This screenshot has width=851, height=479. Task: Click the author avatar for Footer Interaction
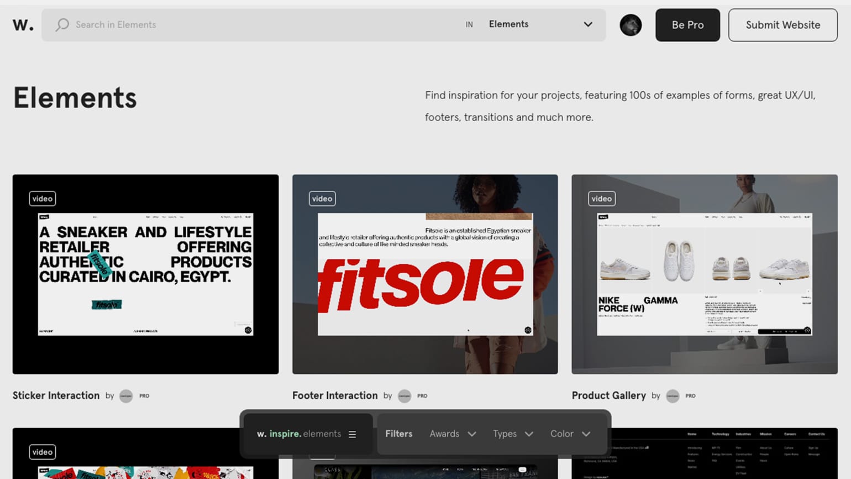(405, 396)
